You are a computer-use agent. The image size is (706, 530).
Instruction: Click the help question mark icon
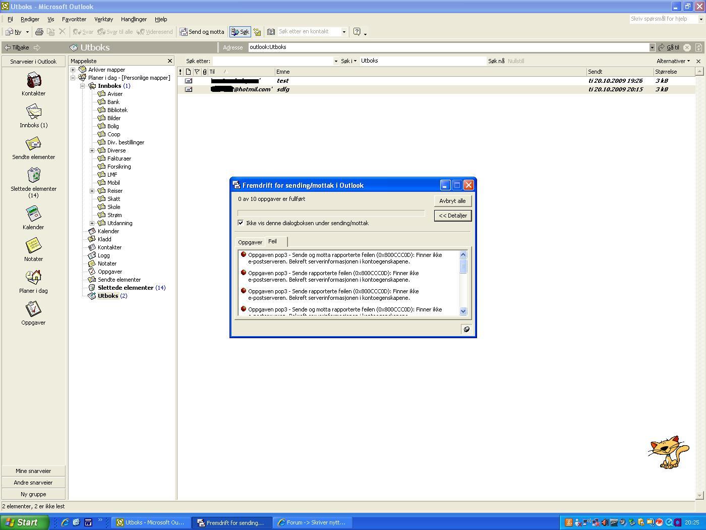tap(357, 32)
